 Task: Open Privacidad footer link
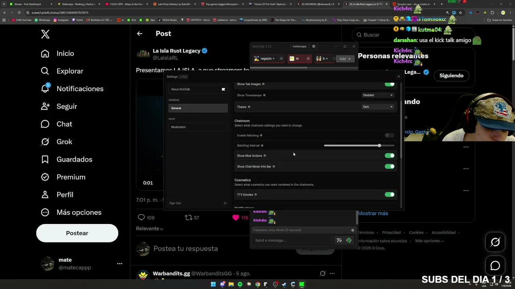(x=391, y=232)
